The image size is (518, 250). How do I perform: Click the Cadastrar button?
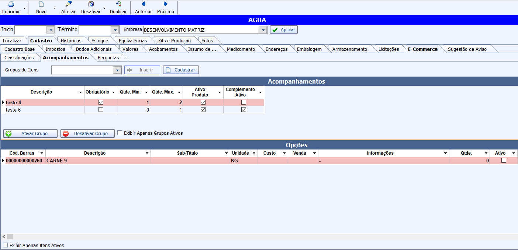pos(181,70)
